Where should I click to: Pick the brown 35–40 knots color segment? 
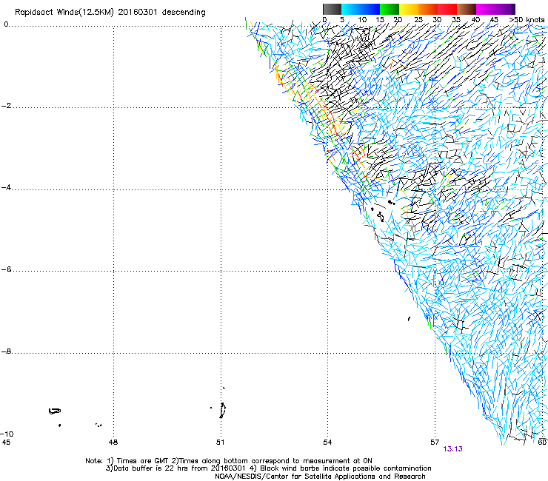467,9
